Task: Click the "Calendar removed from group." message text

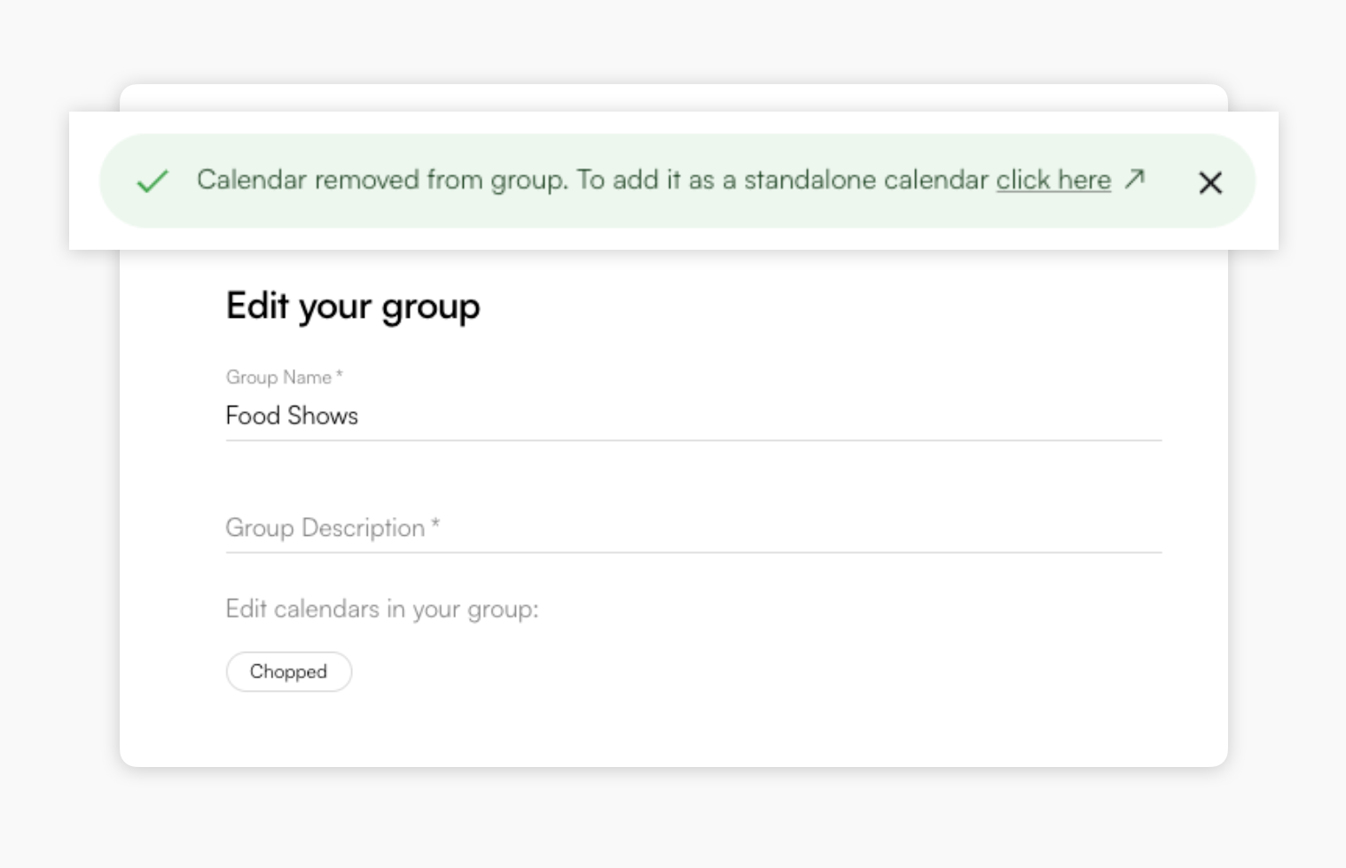Action: [381, 180]
